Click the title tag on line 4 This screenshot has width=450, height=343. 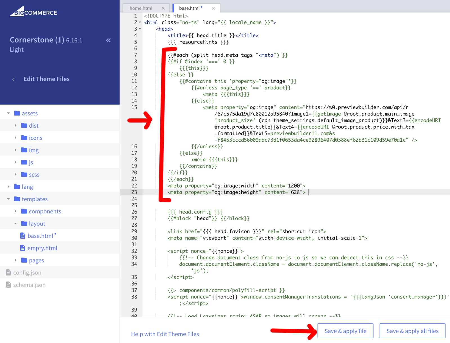[x=213, y=35]
